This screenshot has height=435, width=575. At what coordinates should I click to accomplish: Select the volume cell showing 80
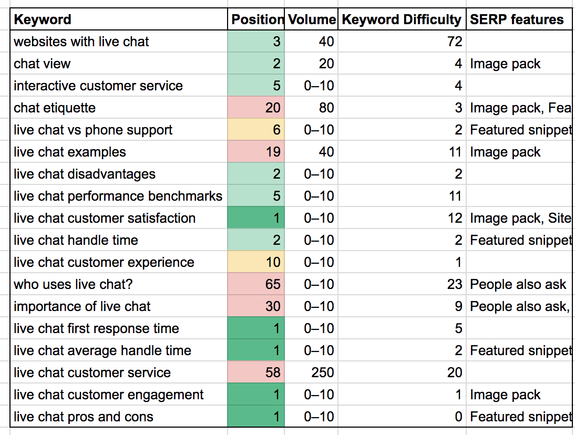coord(312,108)
